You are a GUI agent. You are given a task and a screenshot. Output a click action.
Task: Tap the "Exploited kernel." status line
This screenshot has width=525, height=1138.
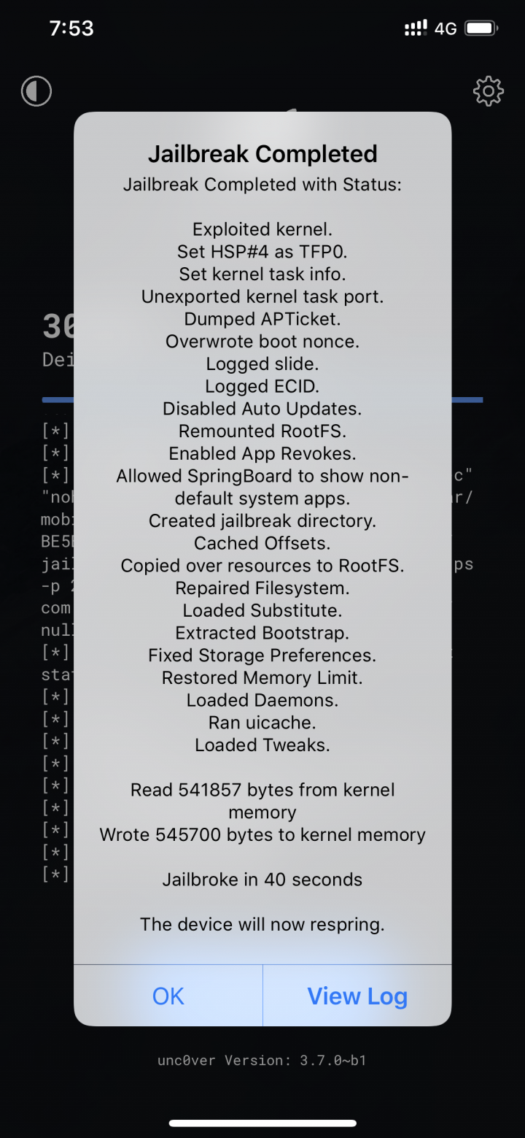click(x=262, y=229)
